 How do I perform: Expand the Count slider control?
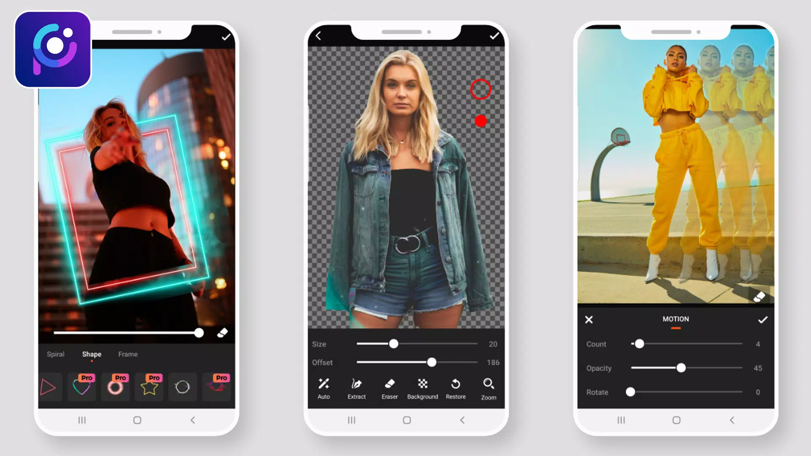click(x=640, y=344)
